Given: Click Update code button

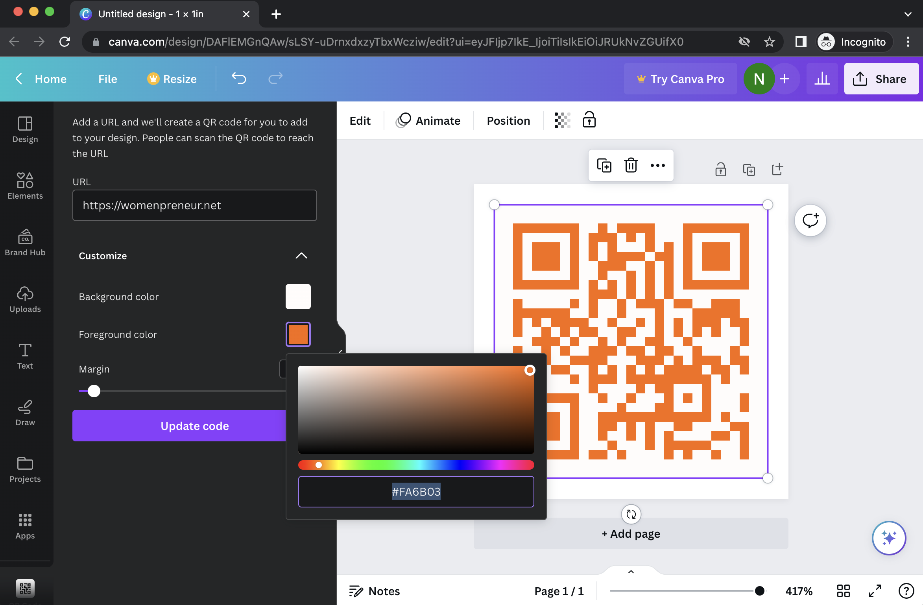Looking at the screenshot, I should 179,426.
